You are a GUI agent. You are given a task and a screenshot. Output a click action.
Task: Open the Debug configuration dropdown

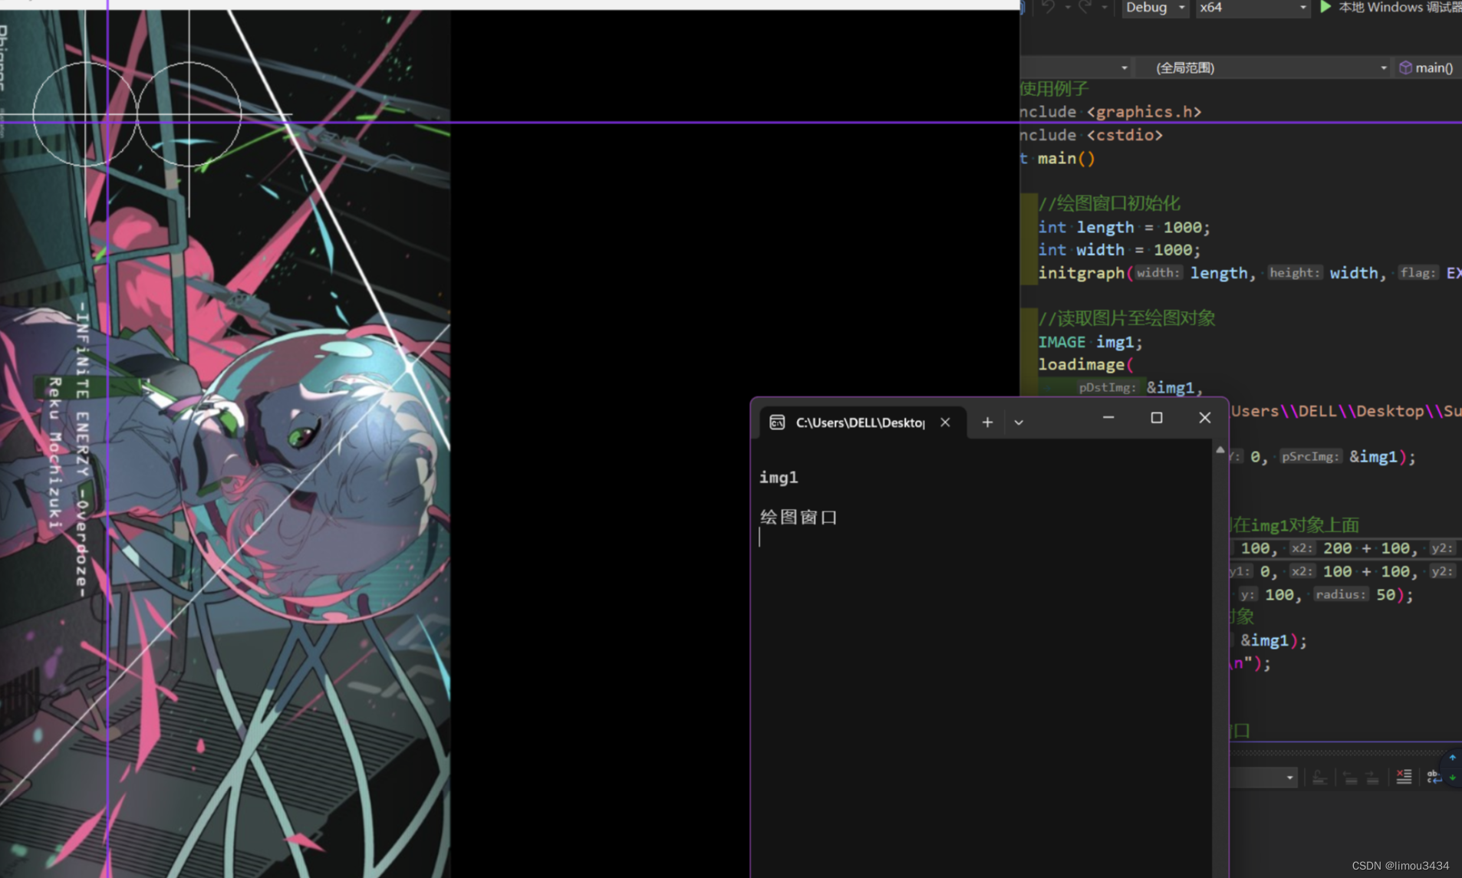1155,8
